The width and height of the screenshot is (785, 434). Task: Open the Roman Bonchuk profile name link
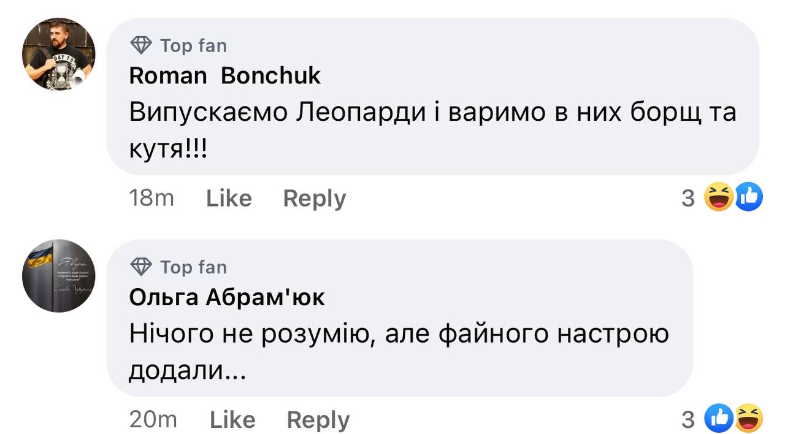pyautogui.click(x=224, y=75)
